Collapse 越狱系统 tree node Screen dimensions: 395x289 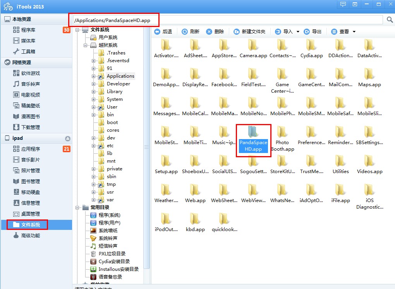85,46
